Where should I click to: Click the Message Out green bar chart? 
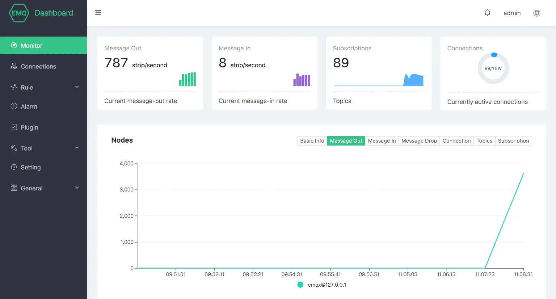188,79
